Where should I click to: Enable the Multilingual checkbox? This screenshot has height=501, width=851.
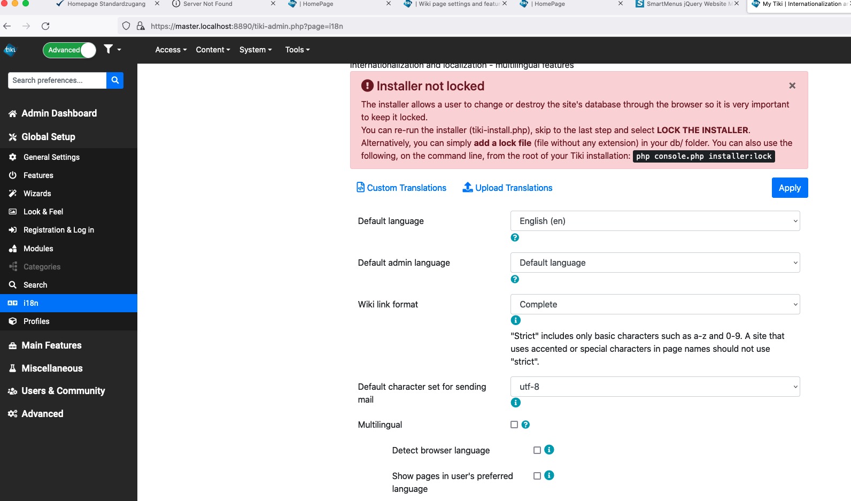tap(514, 425)
